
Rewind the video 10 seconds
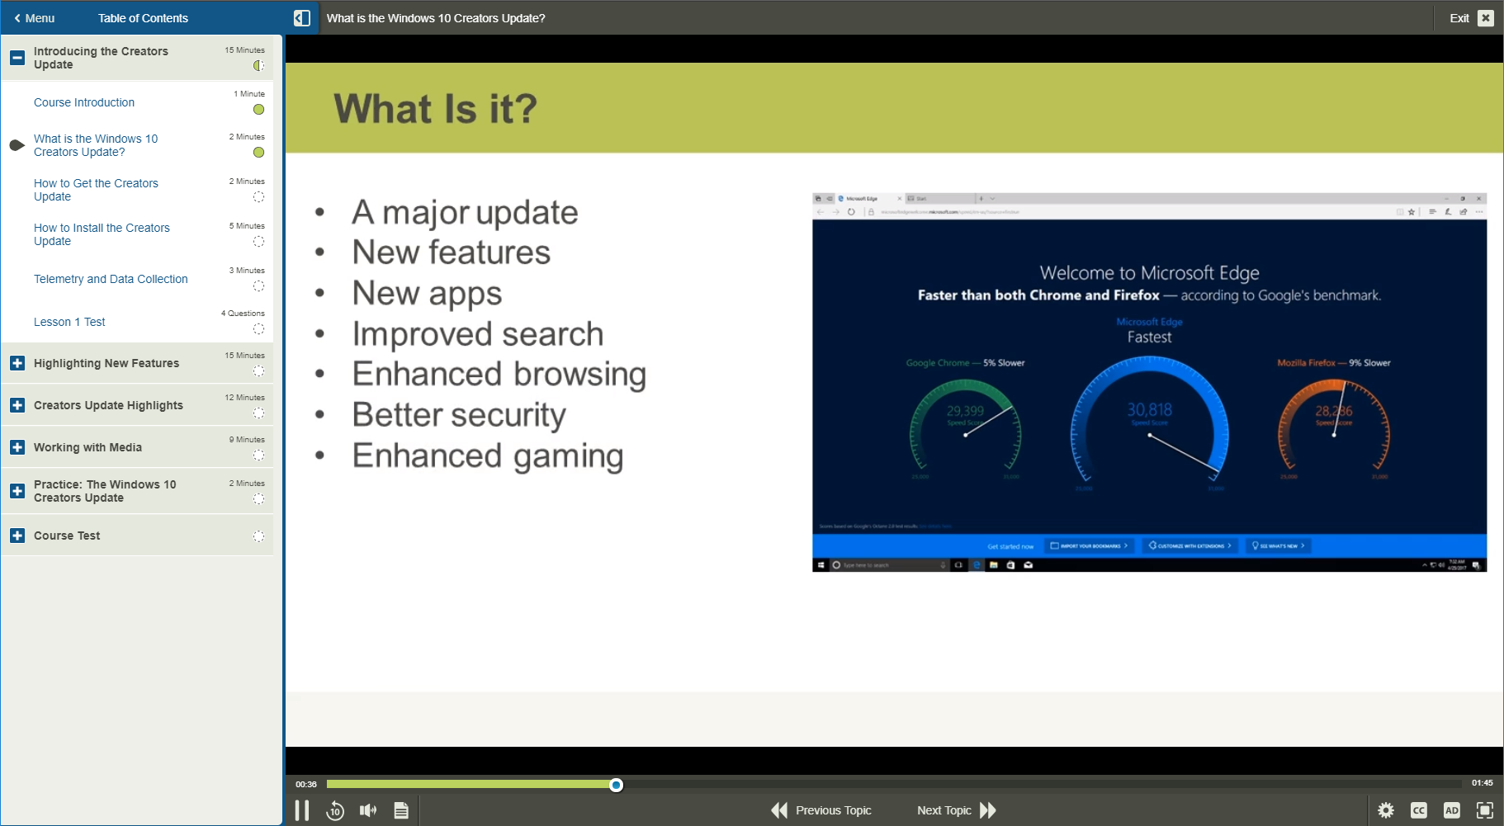pos(335,810)
